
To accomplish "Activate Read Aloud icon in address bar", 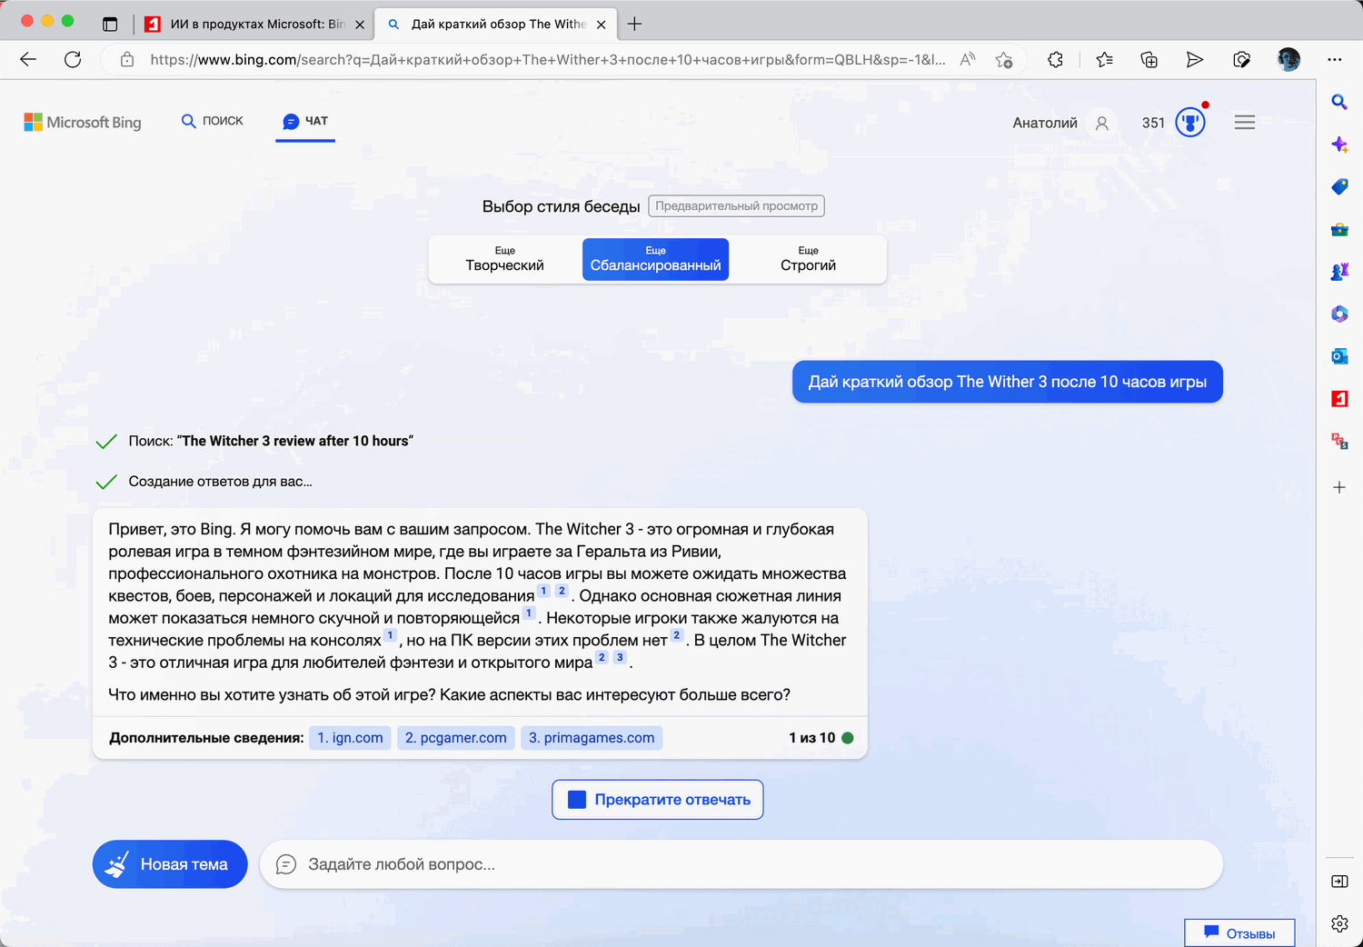I will pos(968,60).
